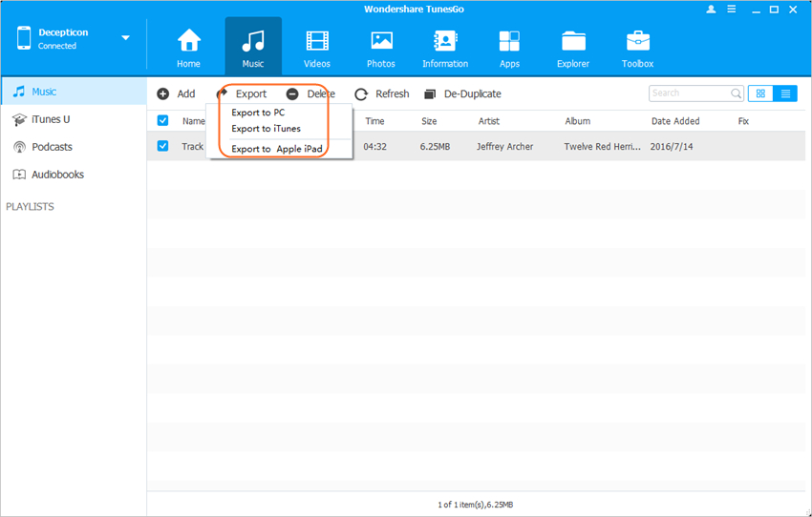Switch to the Apps tab
This screenshot has height=517, width=812.
(x=509, y=49)
